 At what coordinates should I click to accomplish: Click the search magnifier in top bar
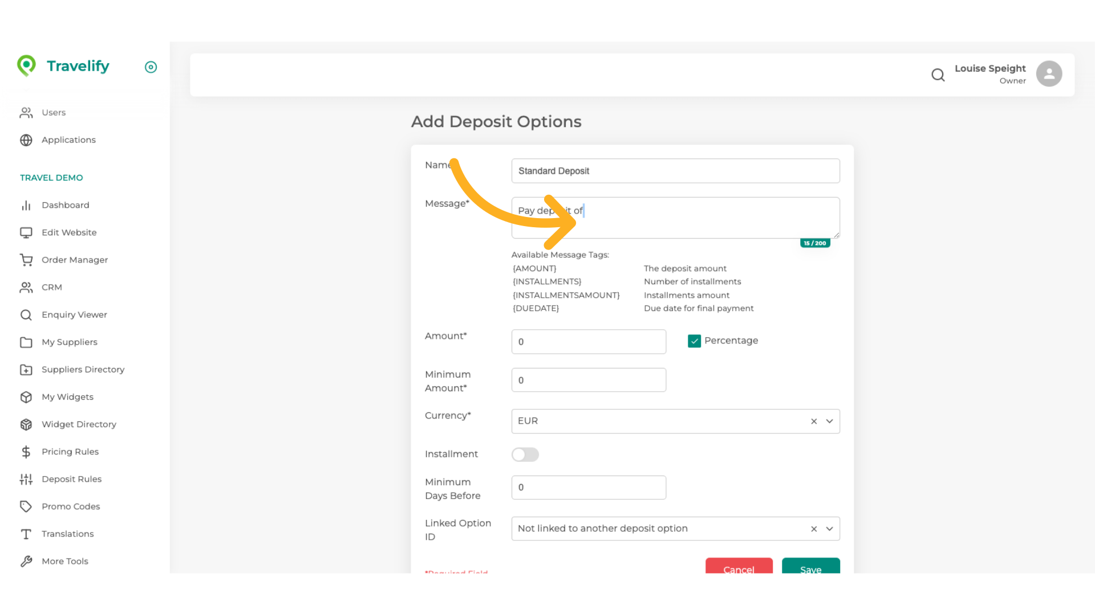938,75
